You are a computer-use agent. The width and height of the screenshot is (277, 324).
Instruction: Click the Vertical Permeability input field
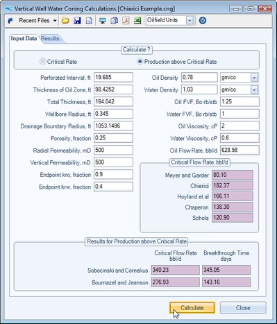(x=113, y=162)
